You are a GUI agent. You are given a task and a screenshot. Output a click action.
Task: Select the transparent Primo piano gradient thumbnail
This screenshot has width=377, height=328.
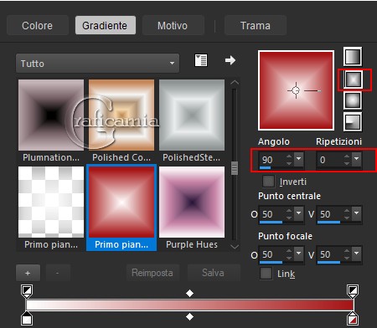(51, 202)
